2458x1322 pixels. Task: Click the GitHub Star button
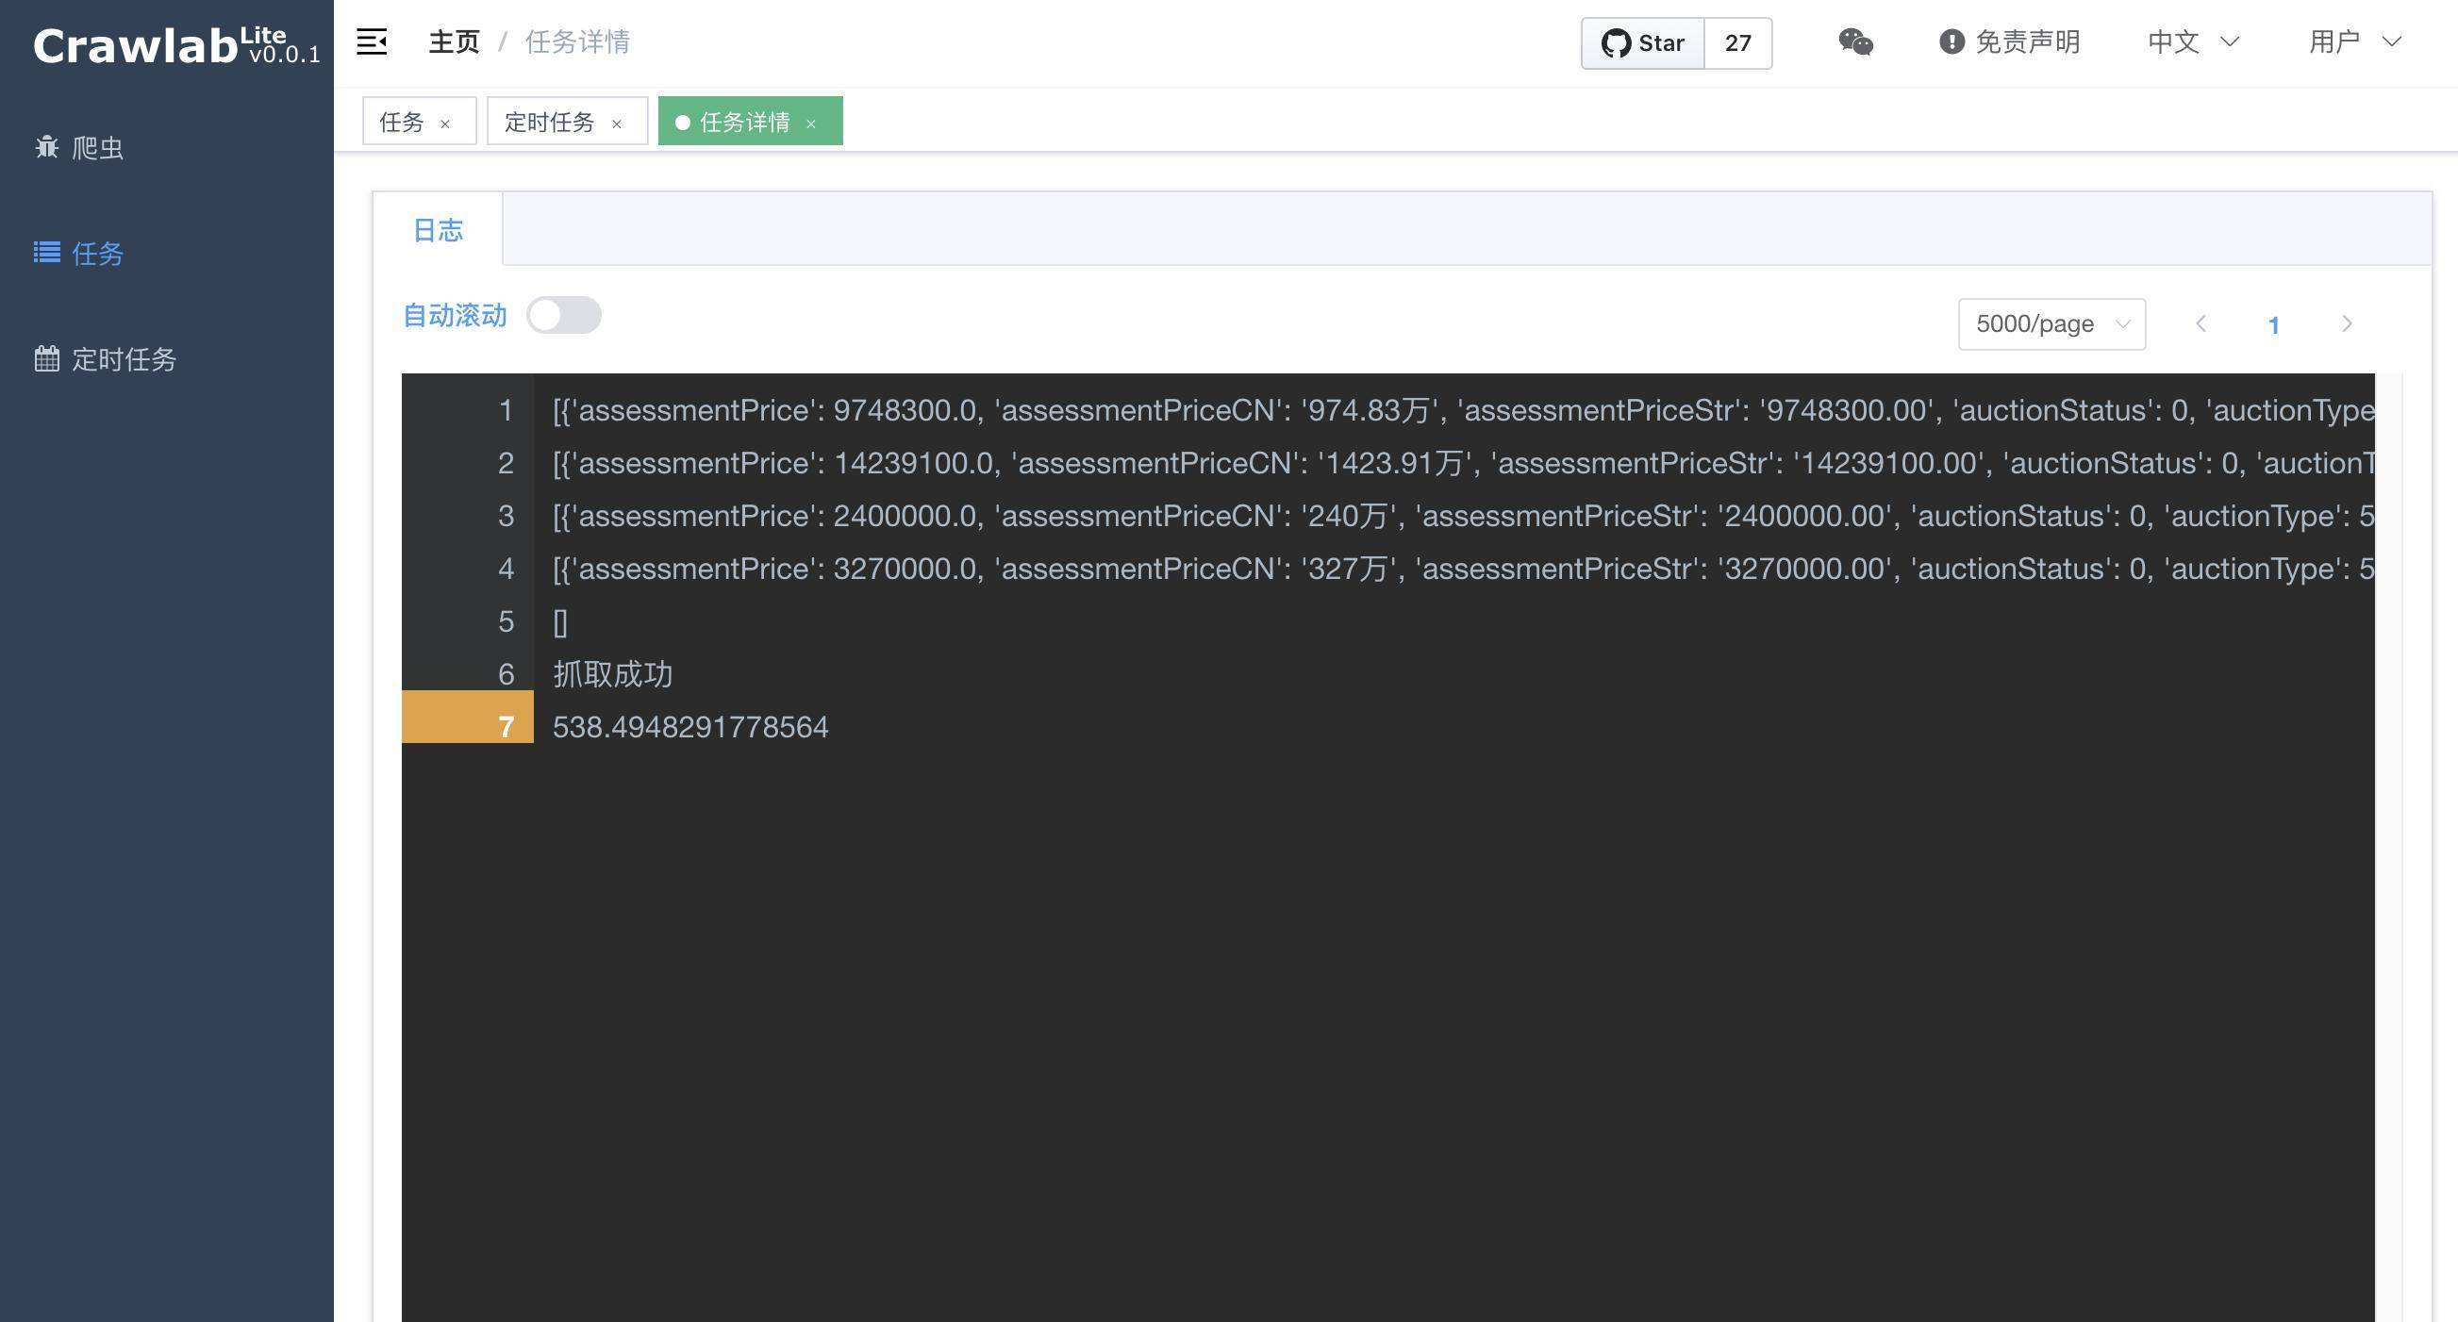click(1642, 43)
